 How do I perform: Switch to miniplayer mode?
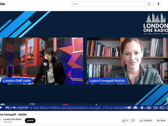pyautogui.click(x=149, y=108)
